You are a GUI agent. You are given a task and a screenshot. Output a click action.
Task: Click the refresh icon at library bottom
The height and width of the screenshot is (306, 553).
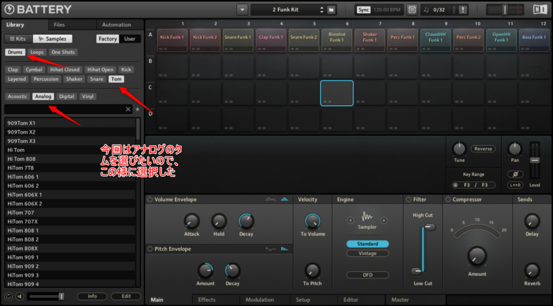(x=9, y=296)
